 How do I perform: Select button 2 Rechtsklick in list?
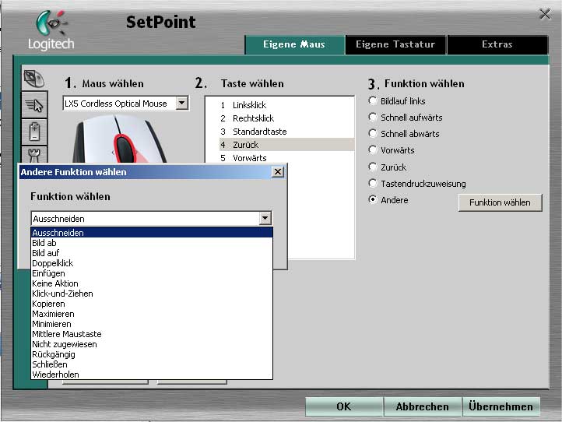tap(286, 118)
